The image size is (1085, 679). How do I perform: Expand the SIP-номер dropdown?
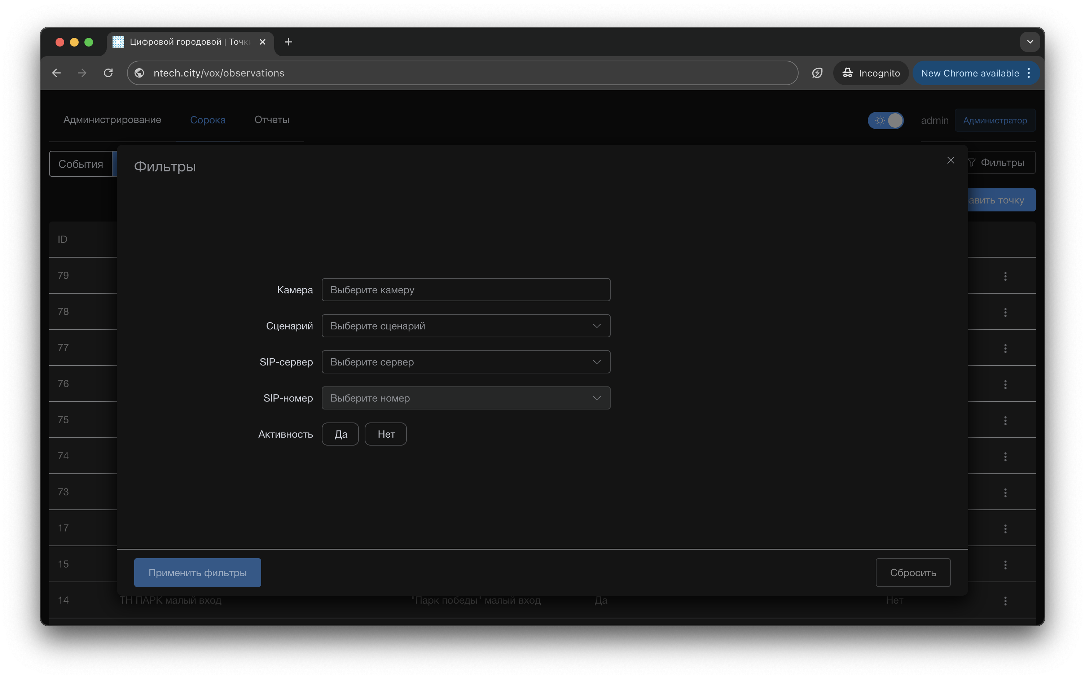(466, 398)
